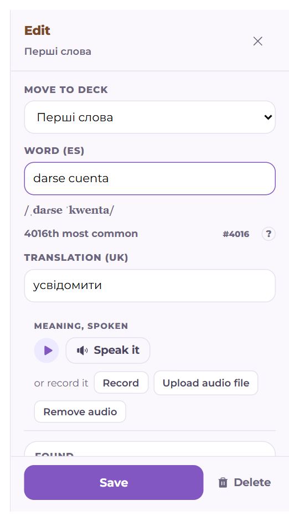Click the /darse kwenta/ pronunciation text
Viewport: 289px width, 521px height.
[x=69, y=210]
